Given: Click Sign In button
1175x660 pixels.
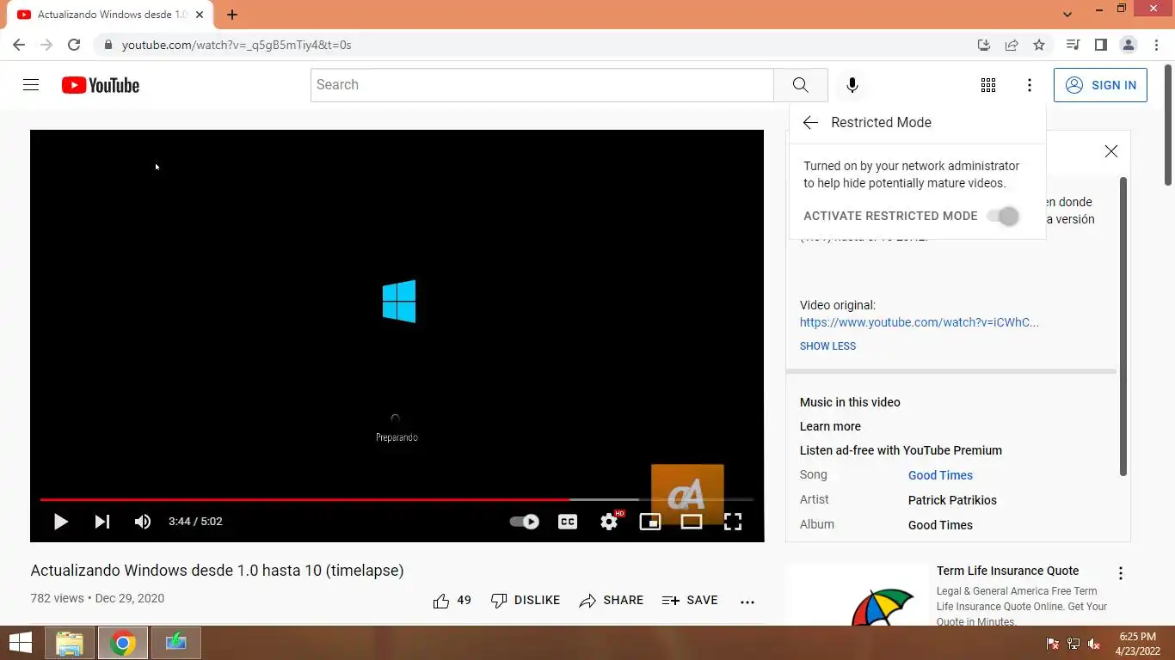Looking at the screenshot, I should (x=1100, y=85).
